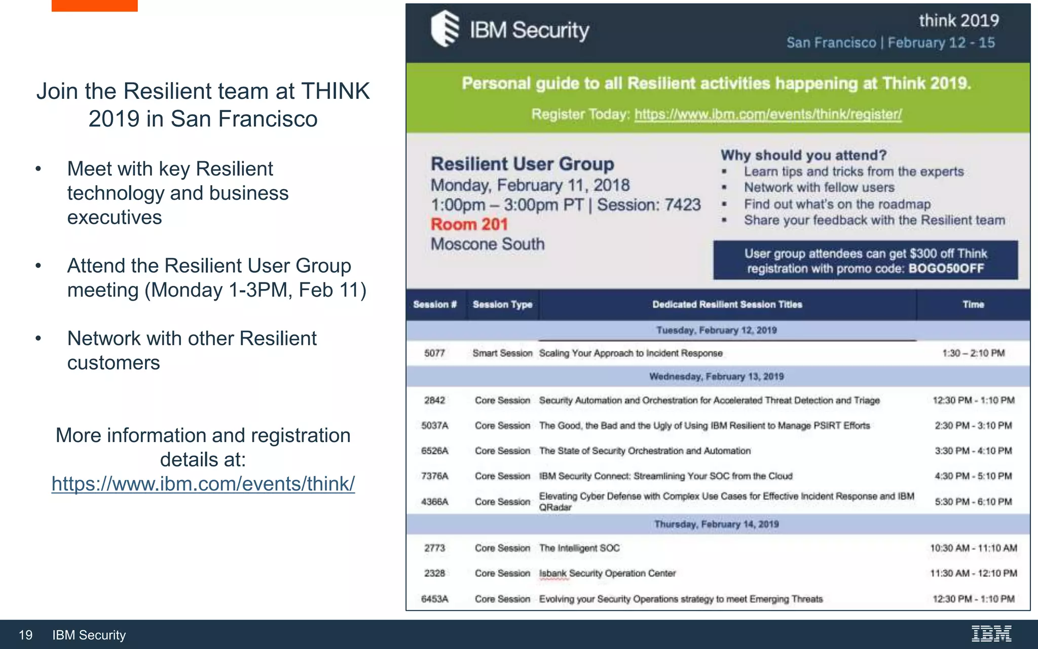Select the 'Wednesday, February 13, 2019' row
This screenshot has height=649, width=1038.
717,377
